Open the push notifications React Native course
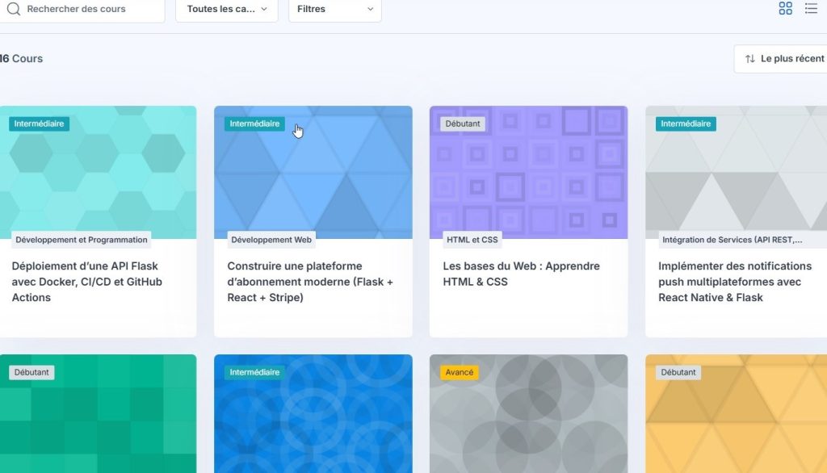 (x=735, y=282)
